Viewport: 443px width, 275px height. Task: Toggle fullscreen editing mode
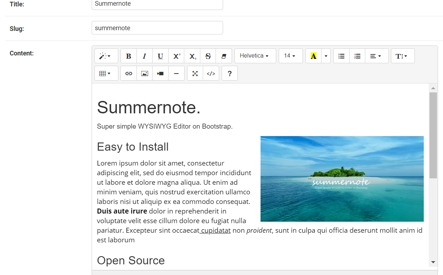click(x=195, y=73)
